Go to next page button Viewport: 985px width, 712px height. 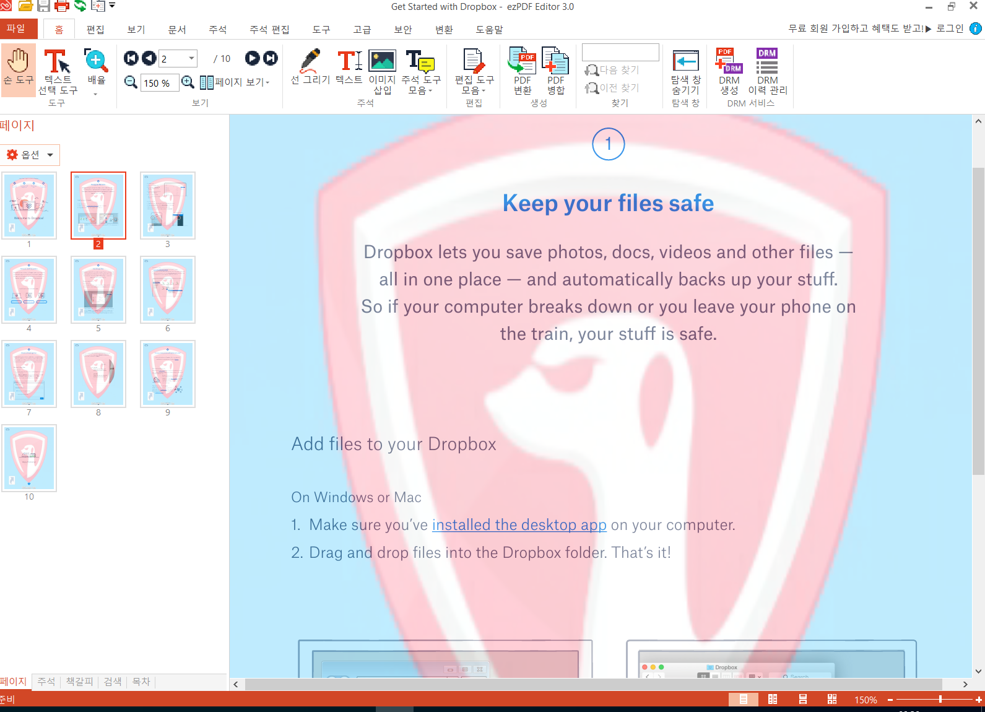click(x=252, y=58)
